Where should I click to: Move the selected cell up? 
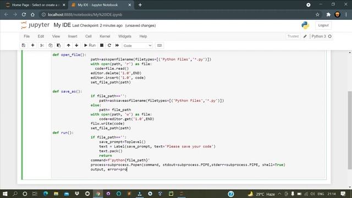[x=68, y=46]
